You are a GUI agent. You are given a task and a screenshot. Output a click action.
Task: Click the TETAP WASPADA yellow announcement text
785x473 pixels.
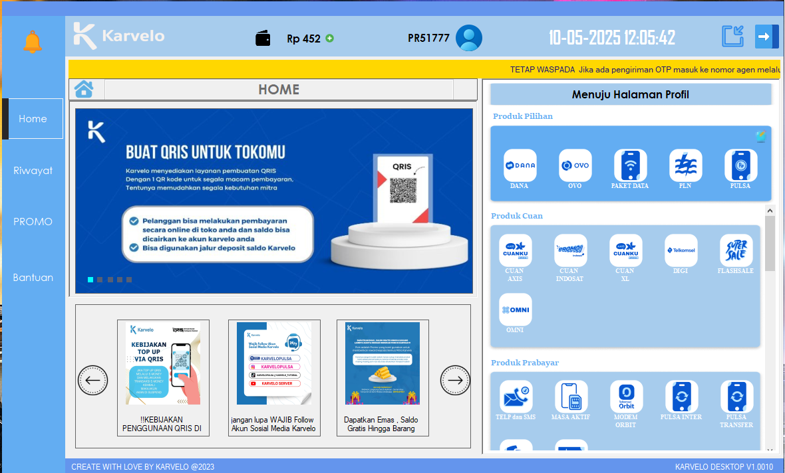645,70
